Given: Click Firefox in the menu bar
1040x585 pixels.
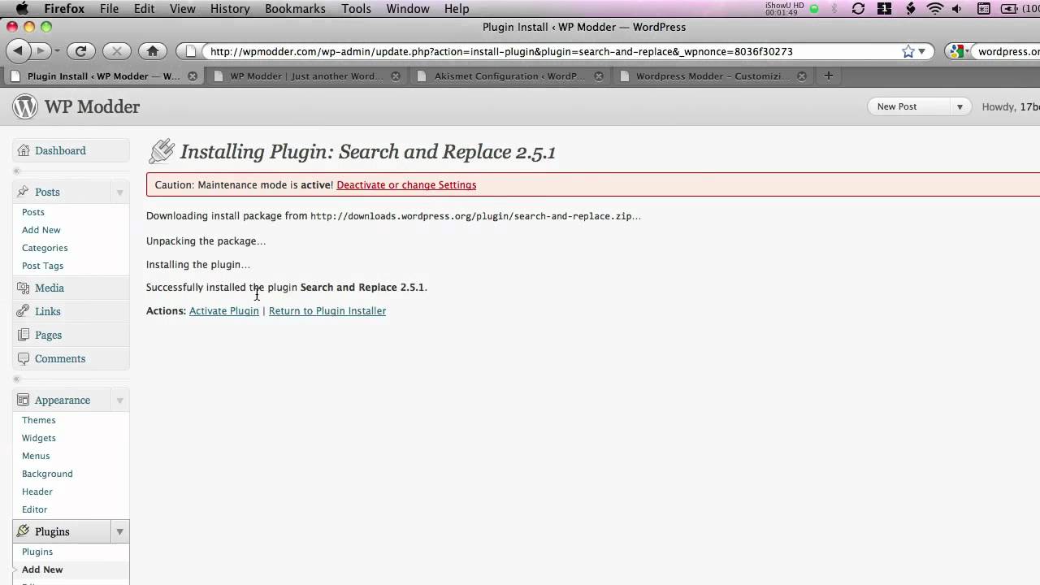Looking at the screenshot, I should click(63, 8).
